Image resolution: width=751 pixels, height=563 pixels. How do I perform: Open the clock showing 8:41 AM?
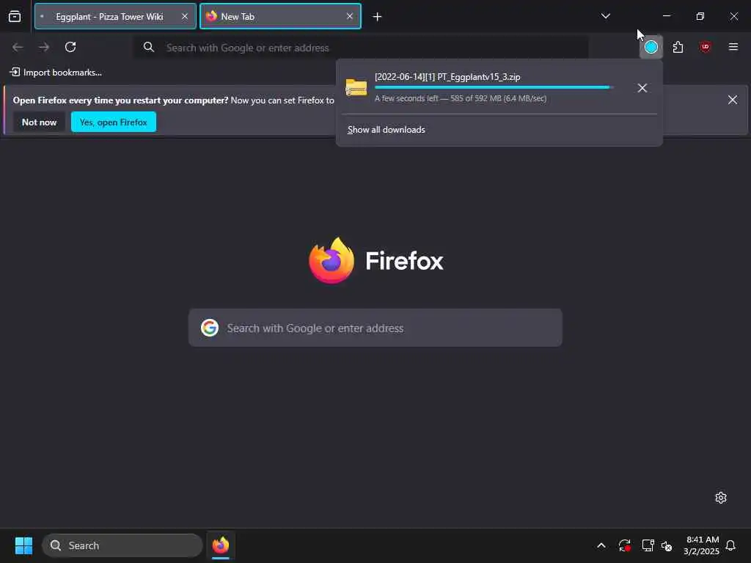701,545
